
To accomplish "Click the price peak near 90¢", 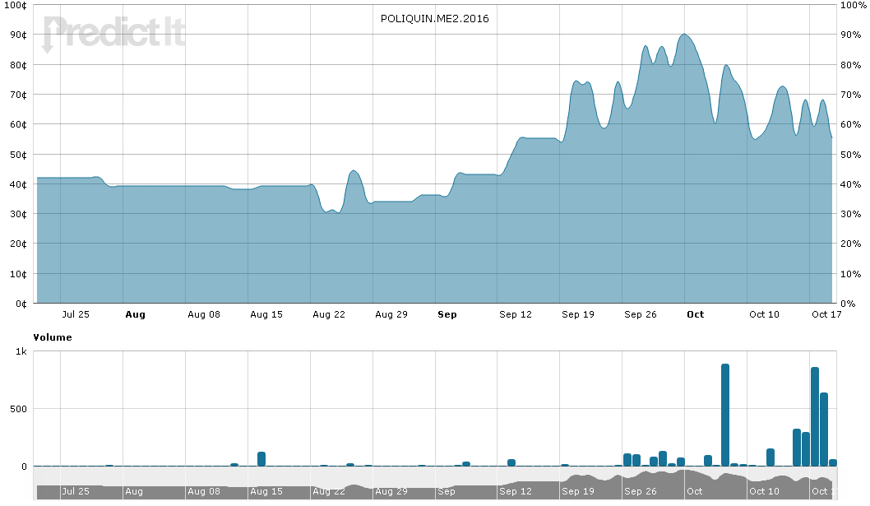I will pos(684,35).
